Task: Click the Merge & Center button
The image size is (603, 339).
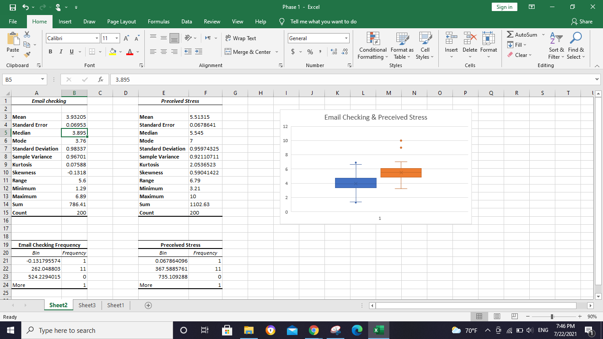Action: pos(248,52)
